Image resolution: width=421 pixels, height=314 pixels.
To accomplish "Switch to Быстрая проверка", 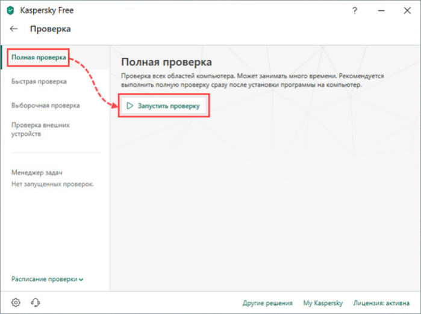I will (39, 81).
